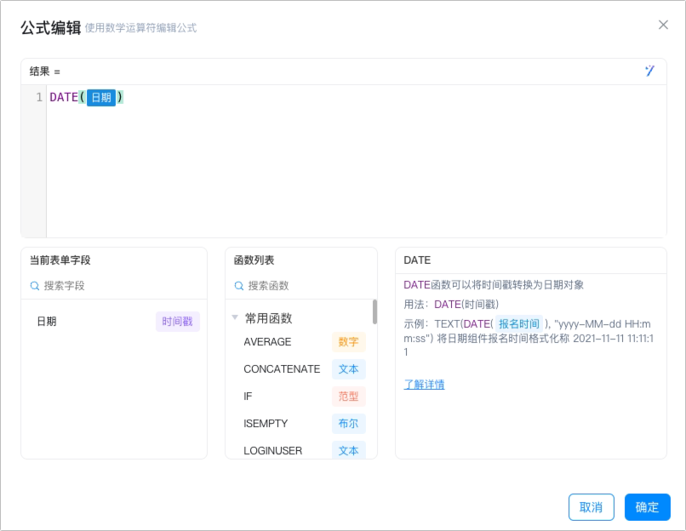
Task: Click the search icon in field search
Action: (x=35, y=286)
